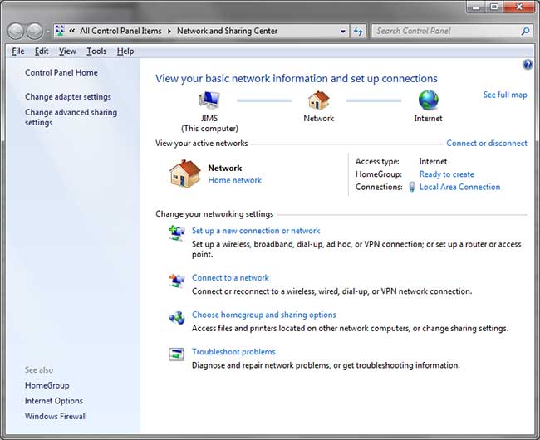540x440 pixels.
Task: Open Local Area Connection status link
Action: click(x=459, y=187)
